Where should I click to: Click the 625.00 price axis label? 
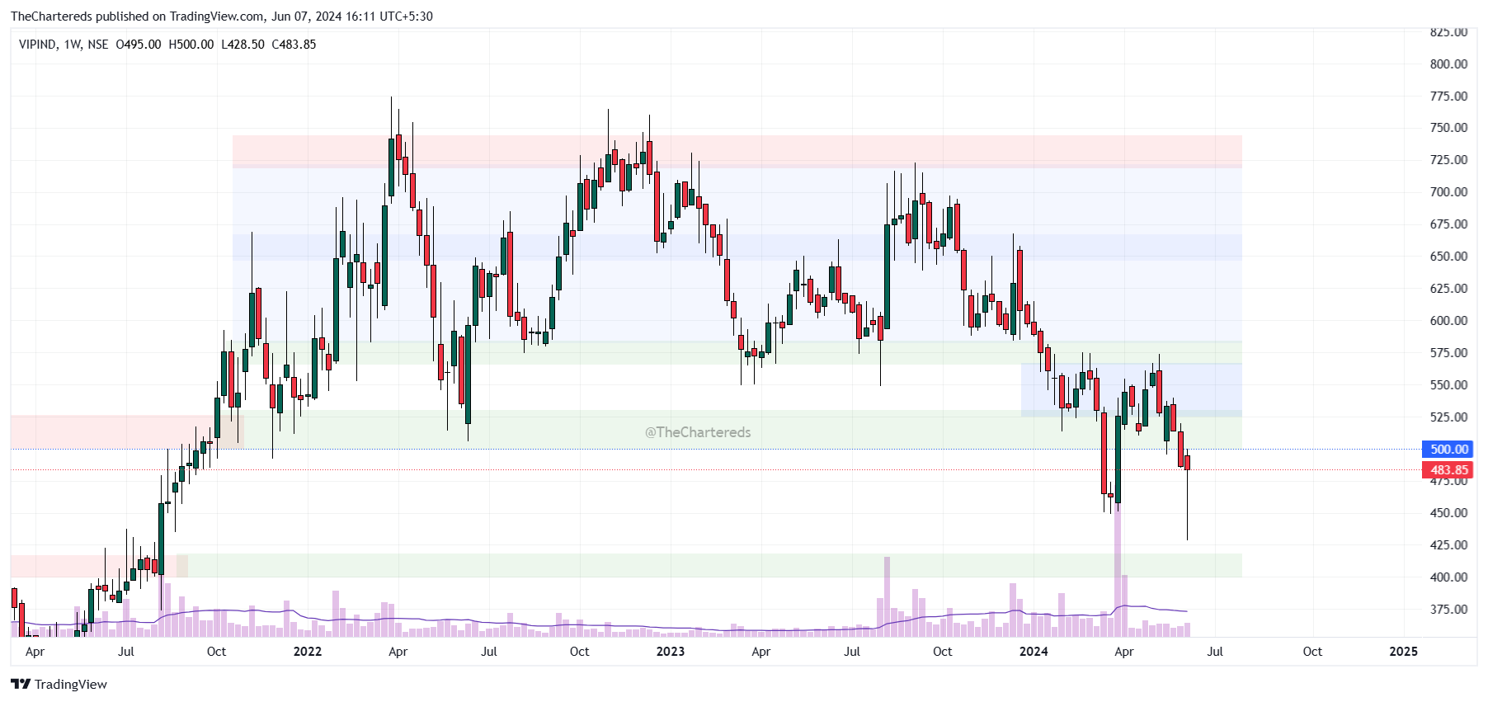[x=1448, y=289]
